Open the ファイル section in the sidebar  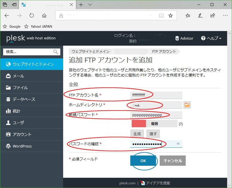click(17, 88)
